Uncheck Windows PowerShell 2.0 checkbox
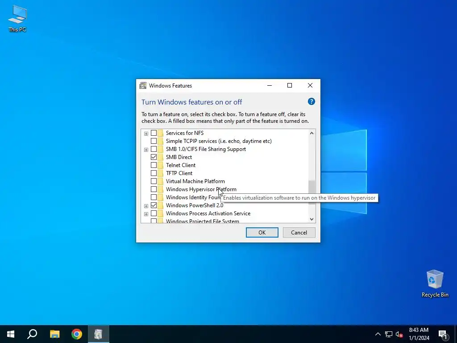The width and height of the screenshot is (457, 343). 154,205
